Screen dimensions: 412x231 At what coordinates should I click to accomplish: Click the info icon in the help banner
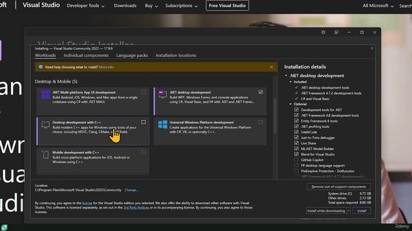pyautogui.click(x=41, y=67)
